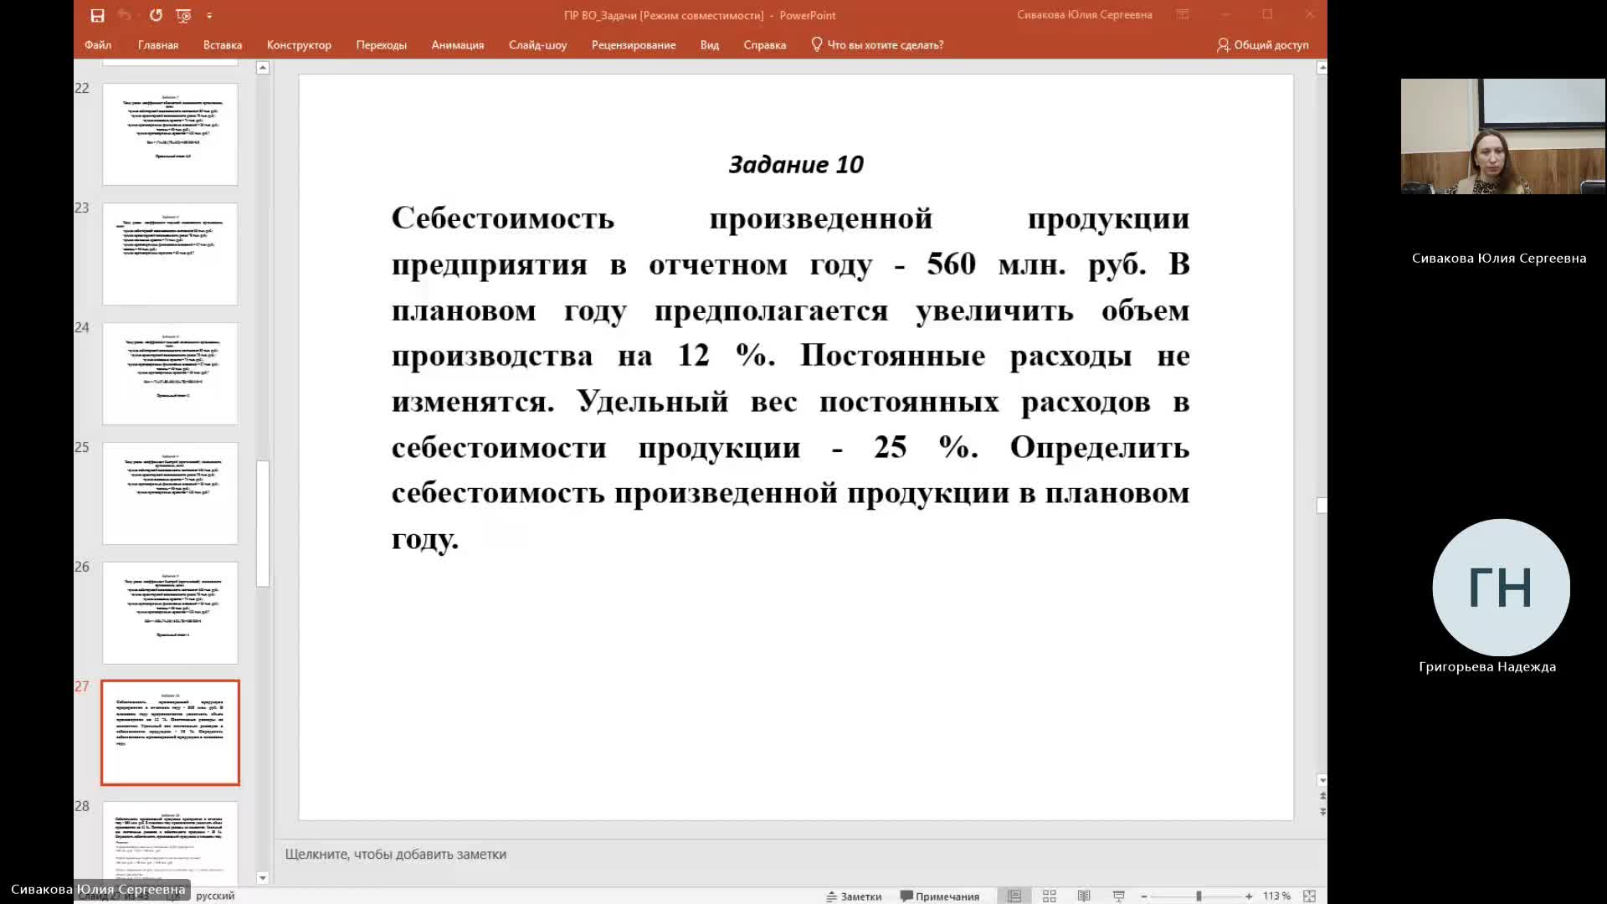
Task: Switch to the Вид ribbon tab
Action: tap(710, 45)
